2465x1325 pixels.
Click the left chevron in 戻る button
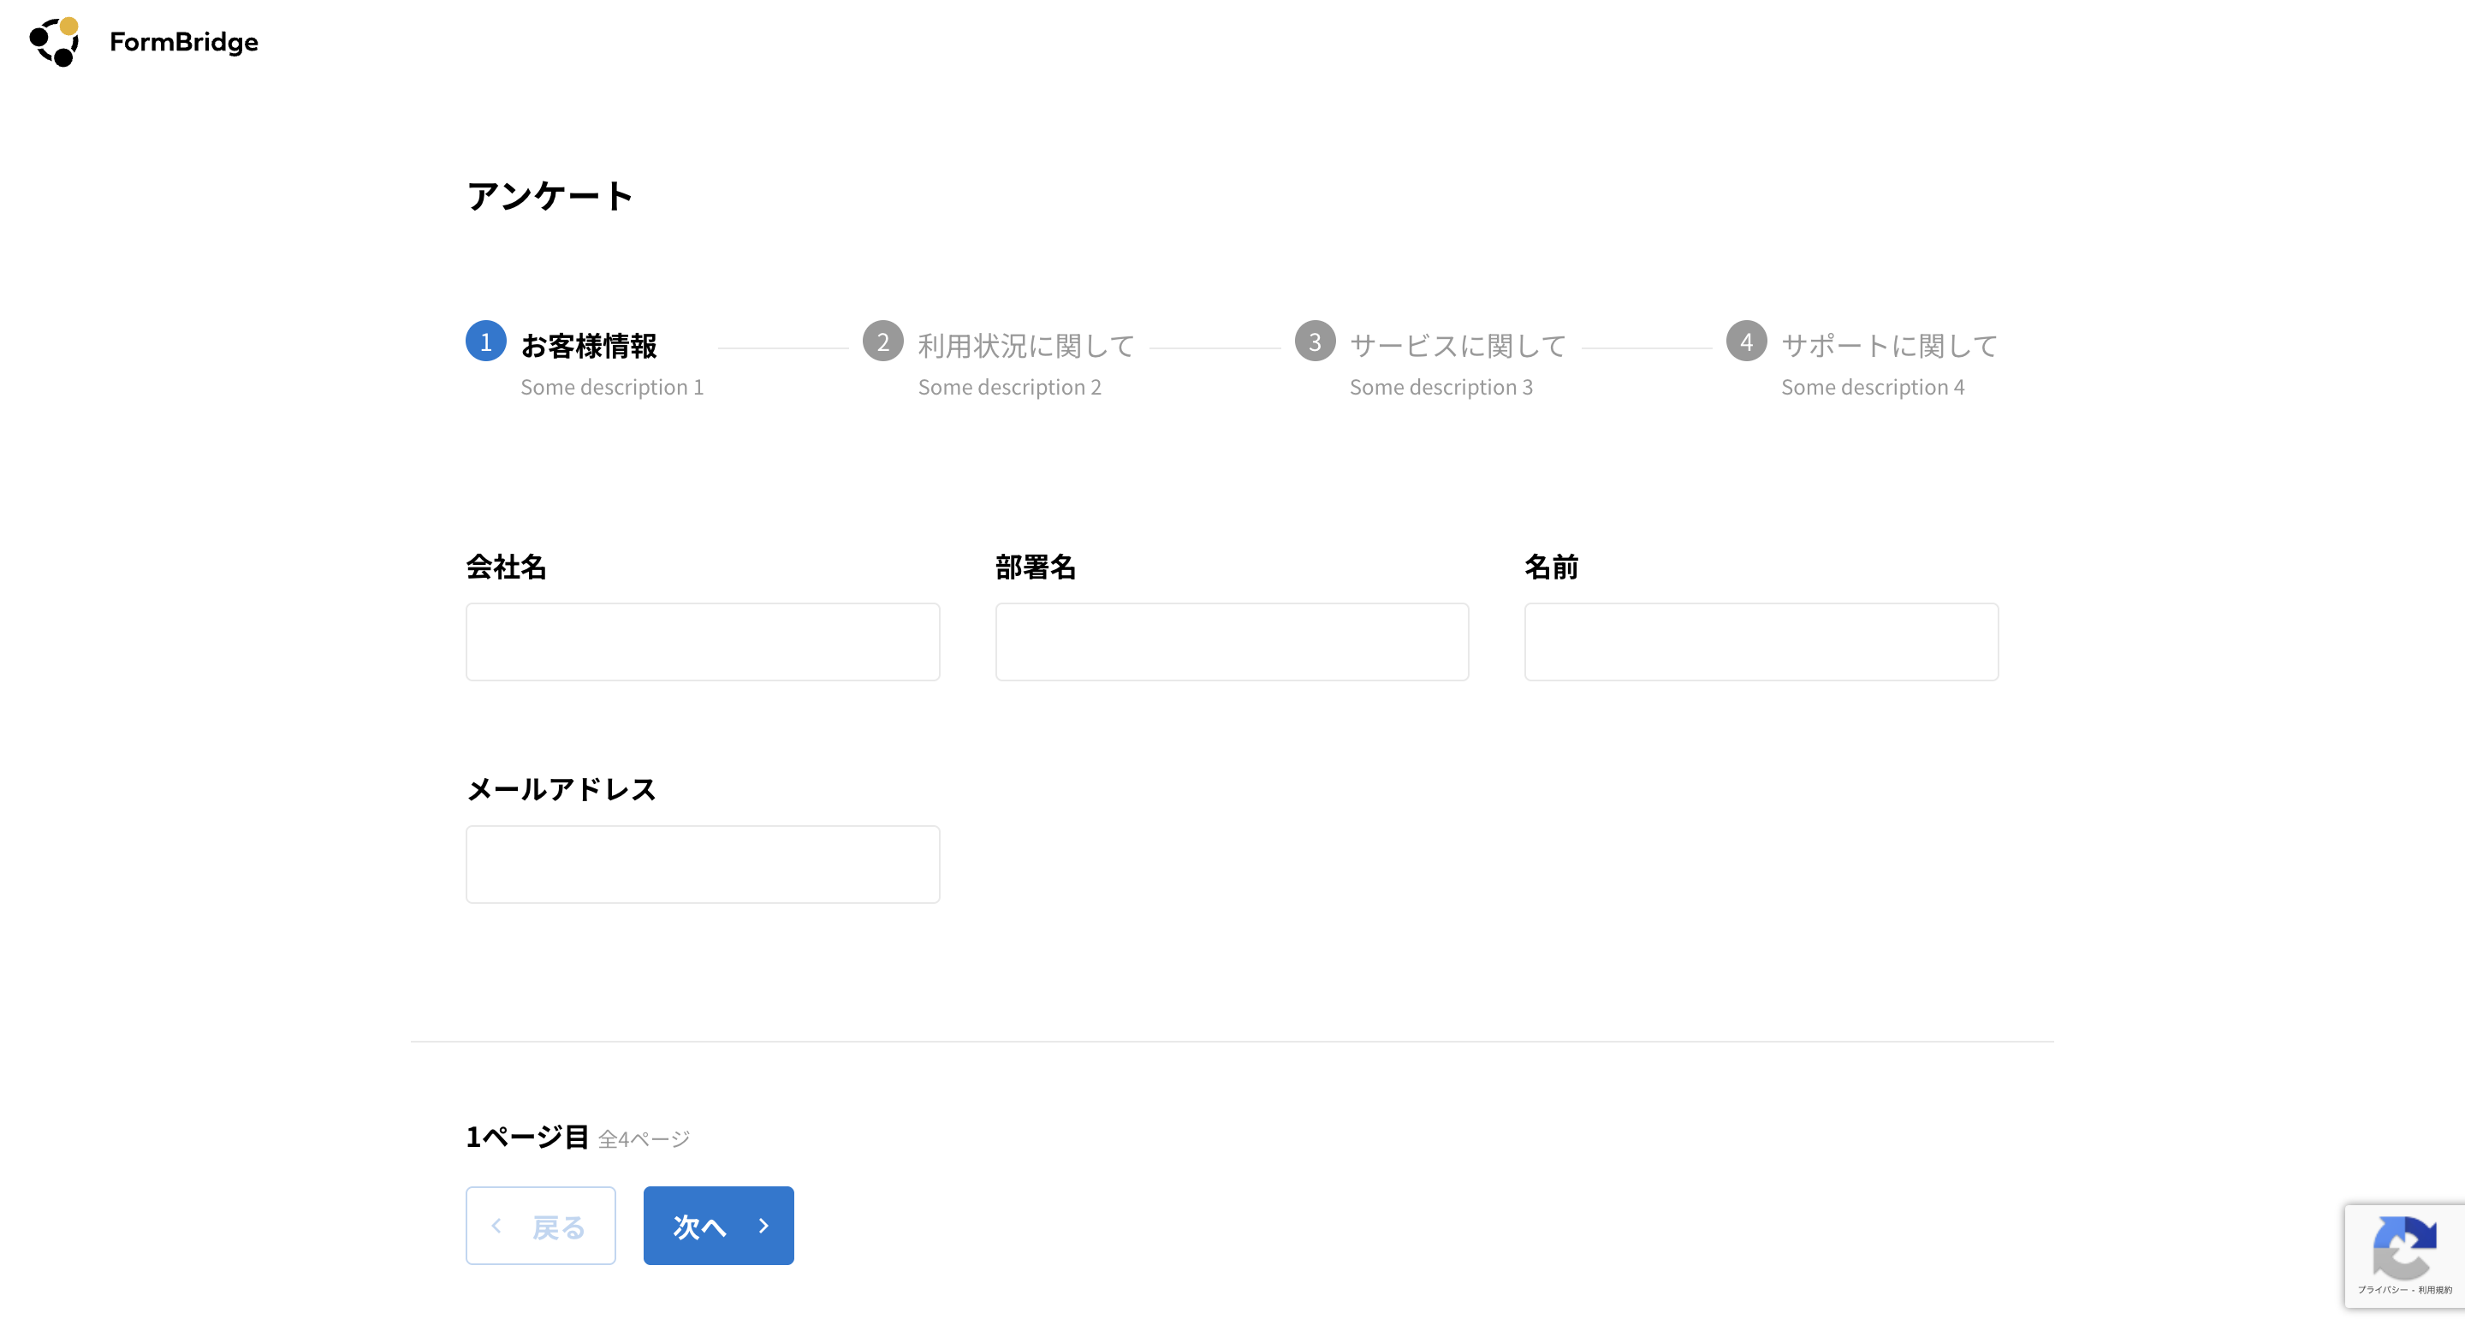[x=496, y=1226]
